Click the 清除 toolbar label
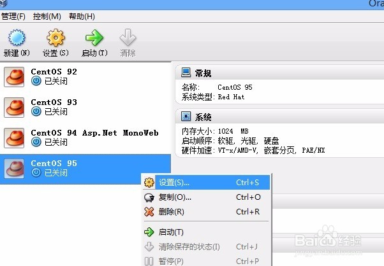 [x=128, y=53]
